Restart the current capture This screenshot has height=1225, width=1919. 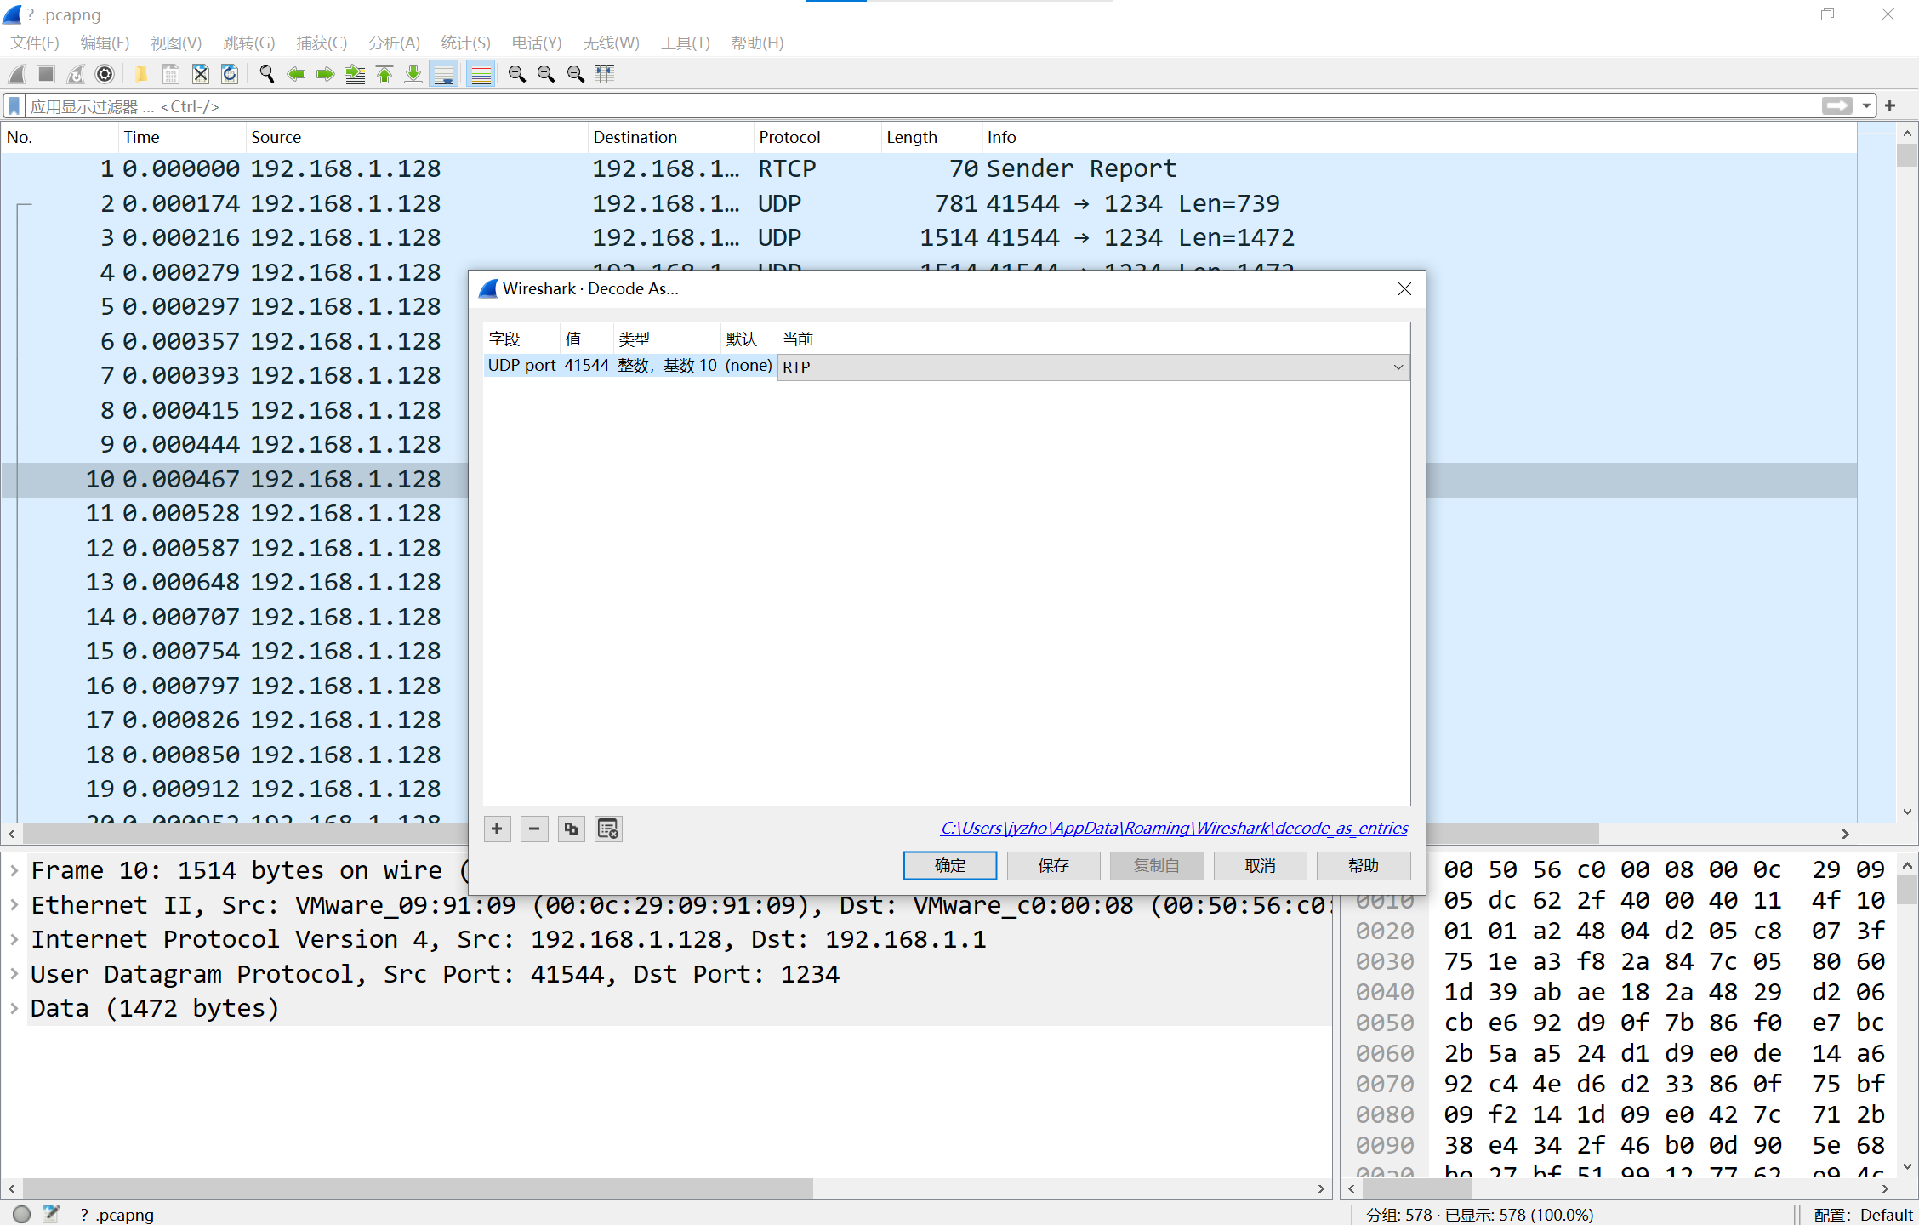[76, 74]
